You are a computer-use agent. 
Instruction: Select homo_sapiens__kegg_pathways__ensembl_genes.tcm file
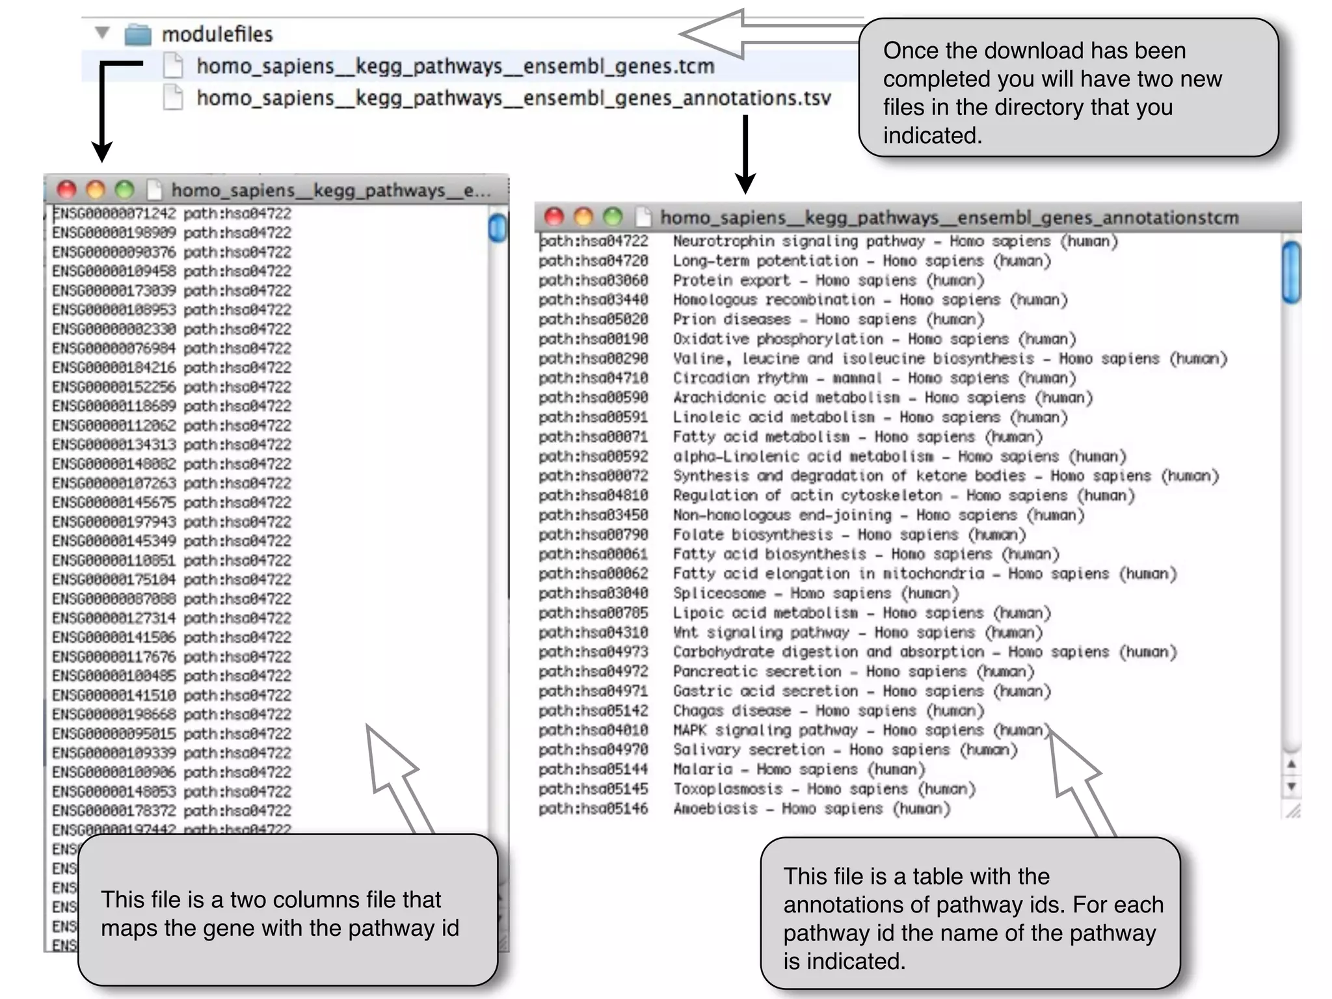tap(455, 66)
